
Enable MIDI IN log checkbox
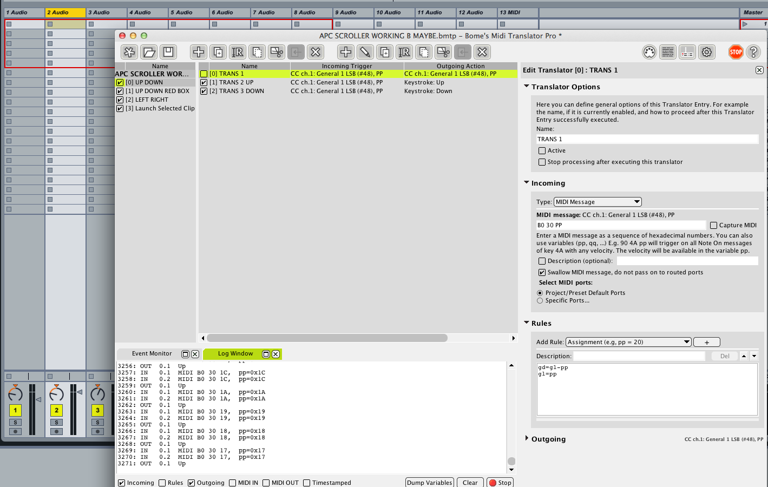pos(232,483)
